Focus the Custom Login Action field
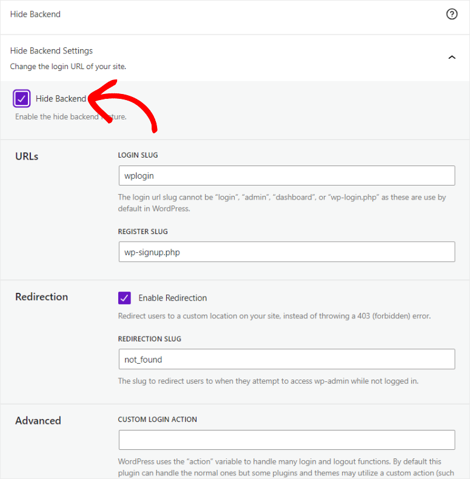The height and width of the screenshot is (479, 470). [287, 440]
